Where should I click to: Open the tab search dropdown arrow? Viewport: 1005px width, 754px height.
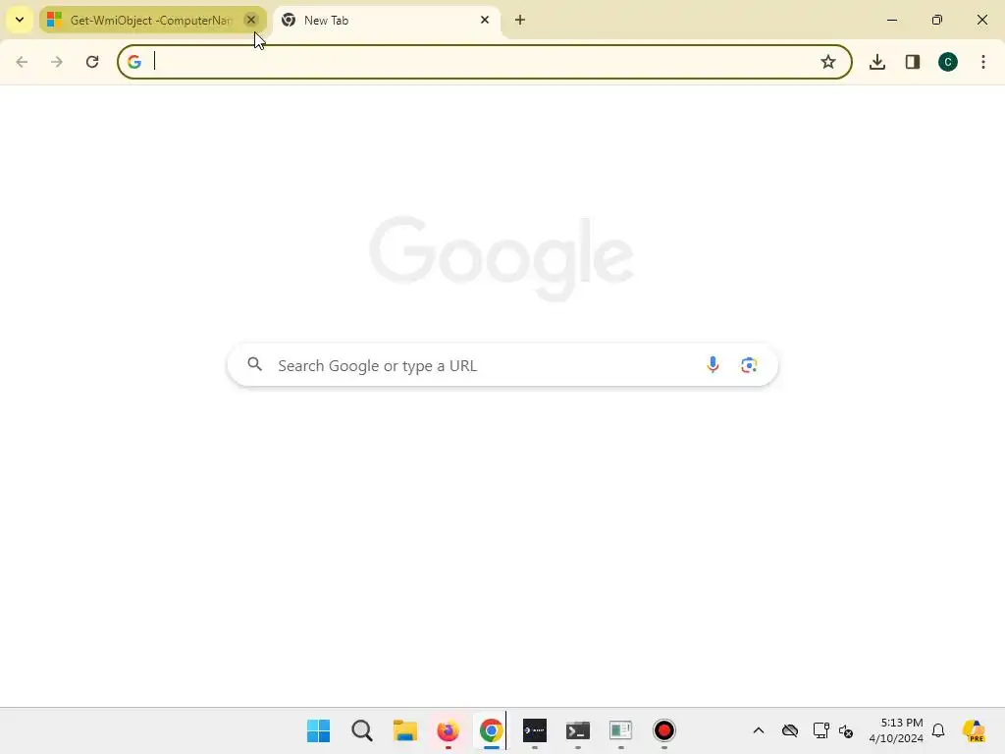(x=20, y=20)
